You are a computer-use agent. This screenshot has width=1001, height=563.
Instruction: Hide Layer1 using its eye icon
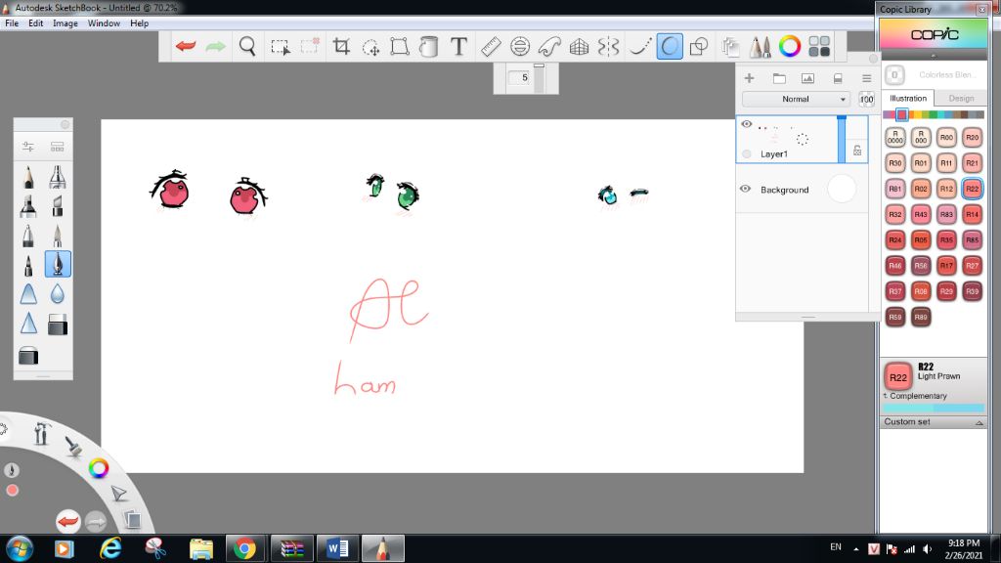(746, 124)
